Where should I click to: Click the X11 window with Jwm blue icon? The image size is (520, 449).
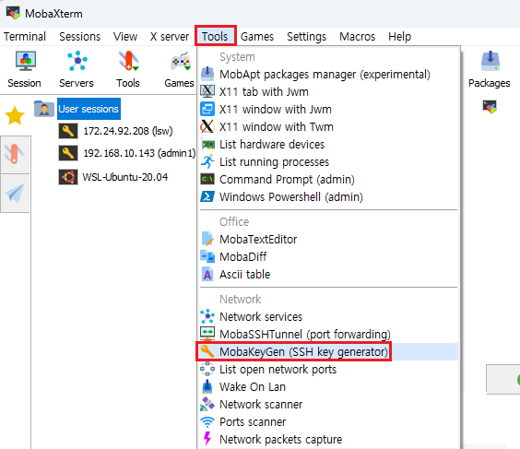207,109
